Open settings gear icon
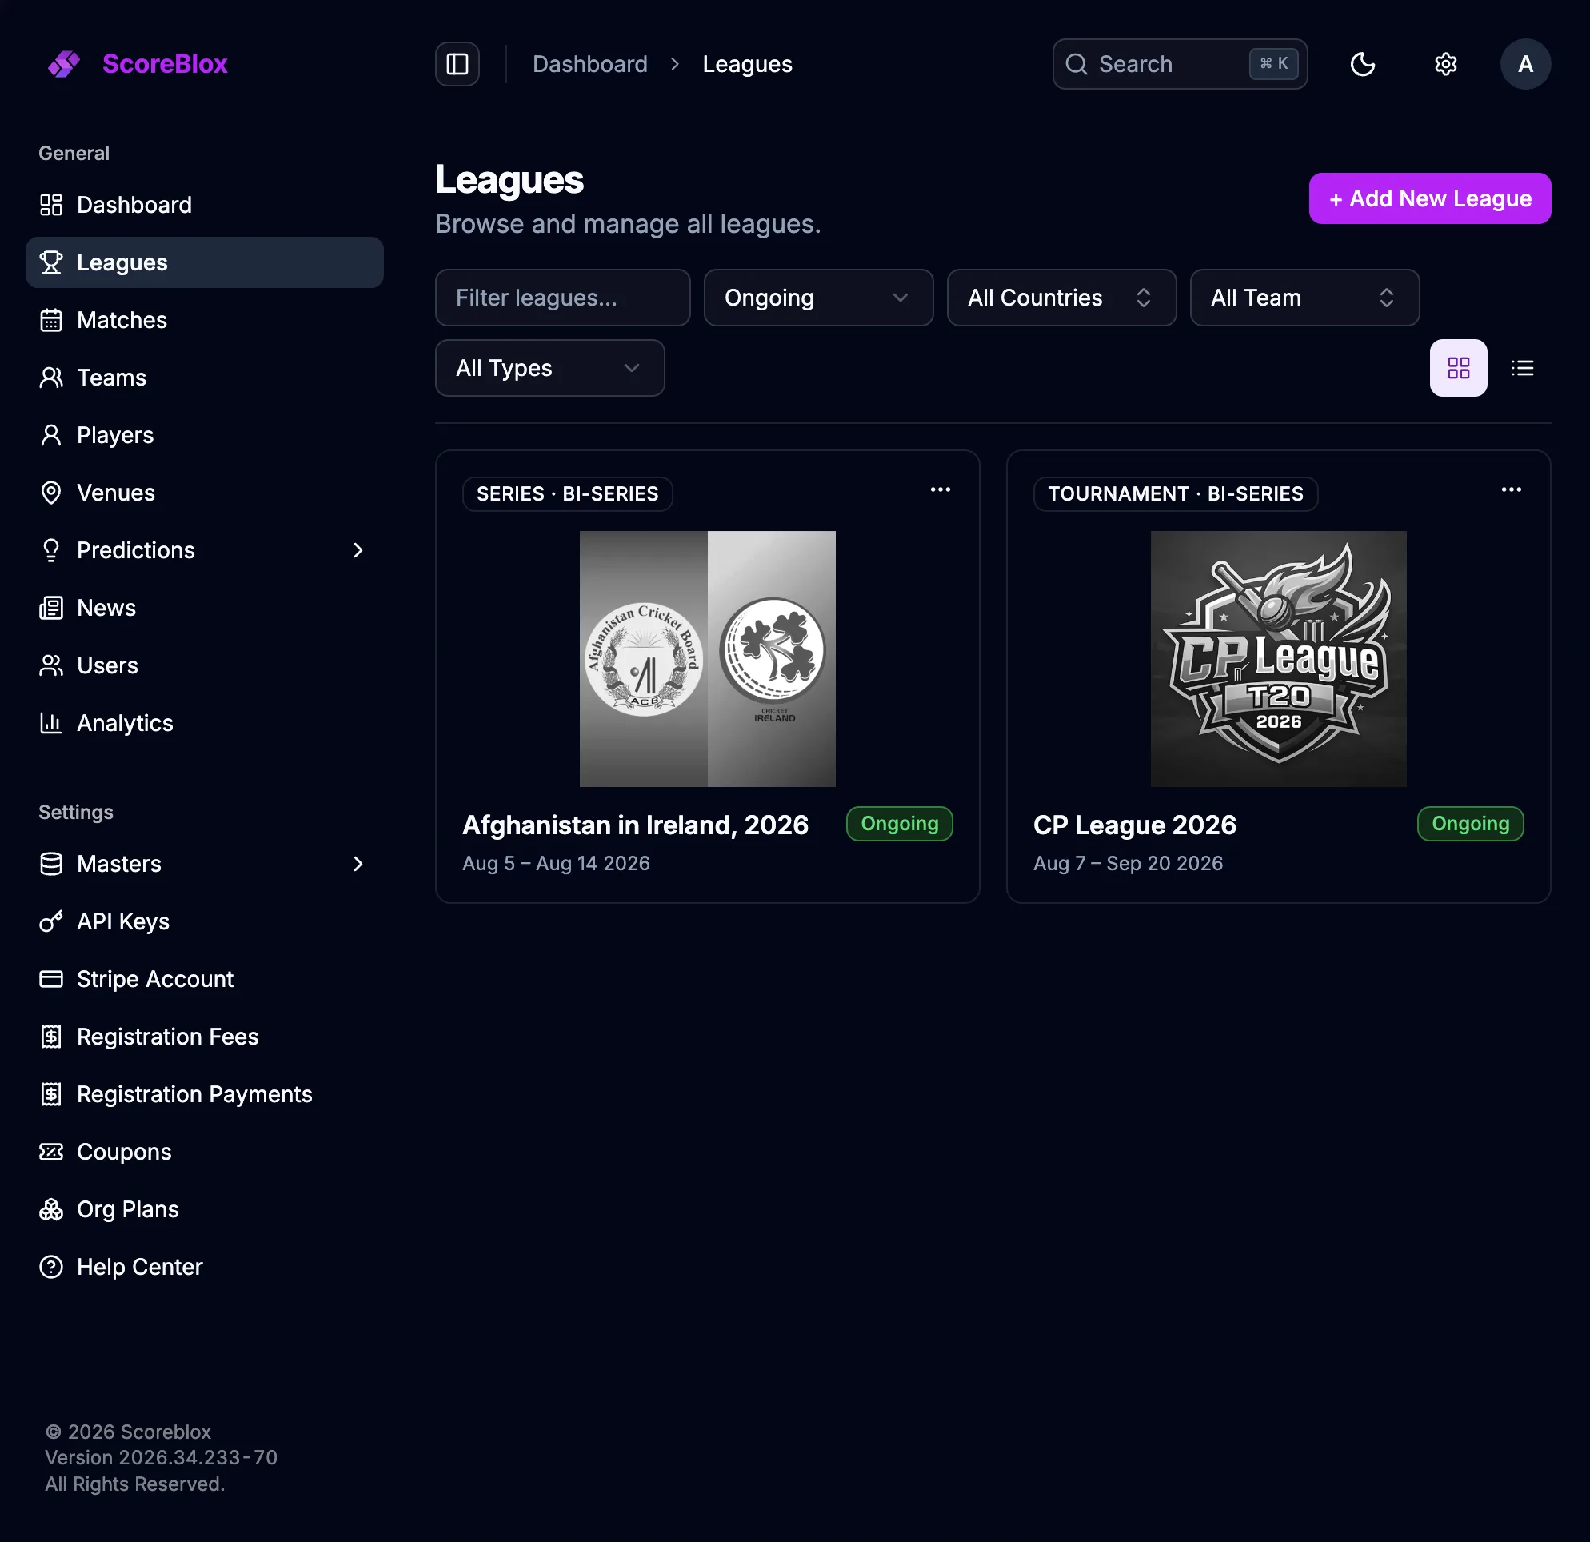Screen dimensions: 1590x1542 click(1445, 64)
